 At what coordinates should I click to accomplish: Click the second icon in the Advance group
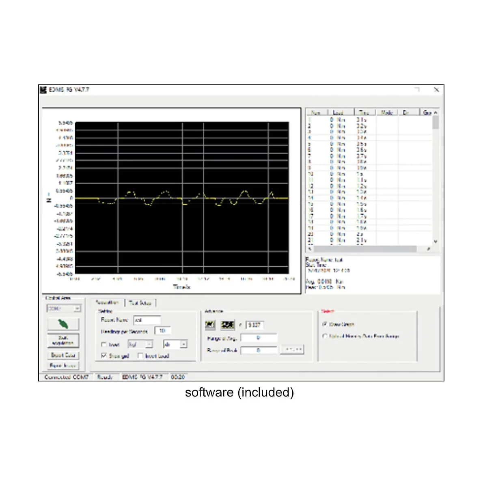[227, 325]
